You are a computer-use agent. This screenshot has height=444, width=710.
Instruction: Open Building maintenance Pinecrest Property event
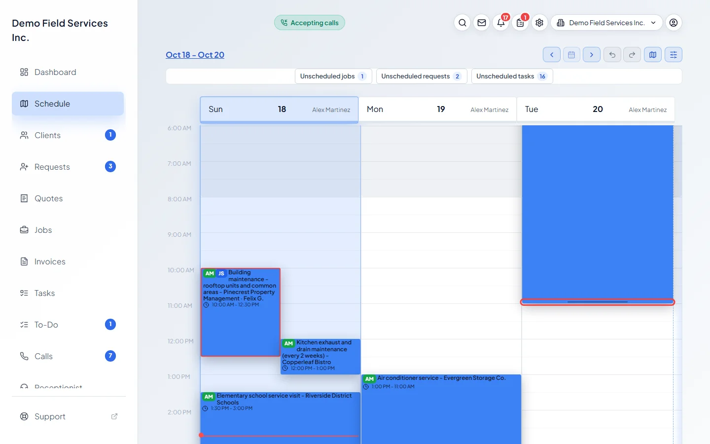tap(241, 312)
